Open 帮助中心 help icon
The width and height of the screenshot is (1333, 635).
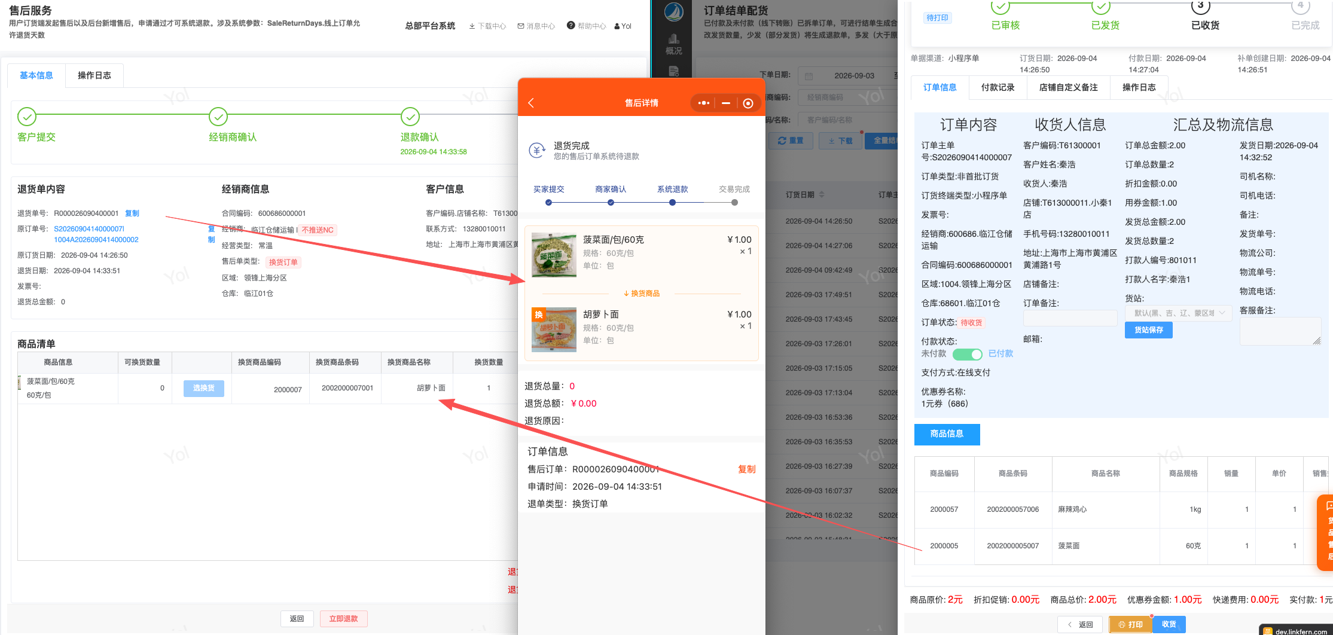(571, 25)
